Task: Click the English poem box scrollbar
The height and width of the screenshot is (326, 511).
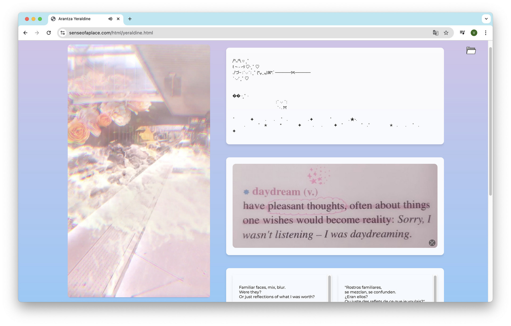Action: point(329,289)
